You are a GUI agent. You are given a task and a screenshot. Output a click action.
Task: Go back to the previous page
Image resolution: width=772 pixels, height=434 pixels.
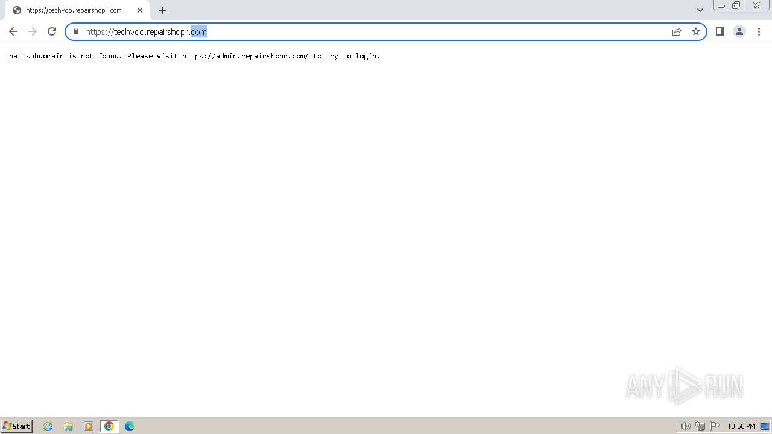click(13, 31)
